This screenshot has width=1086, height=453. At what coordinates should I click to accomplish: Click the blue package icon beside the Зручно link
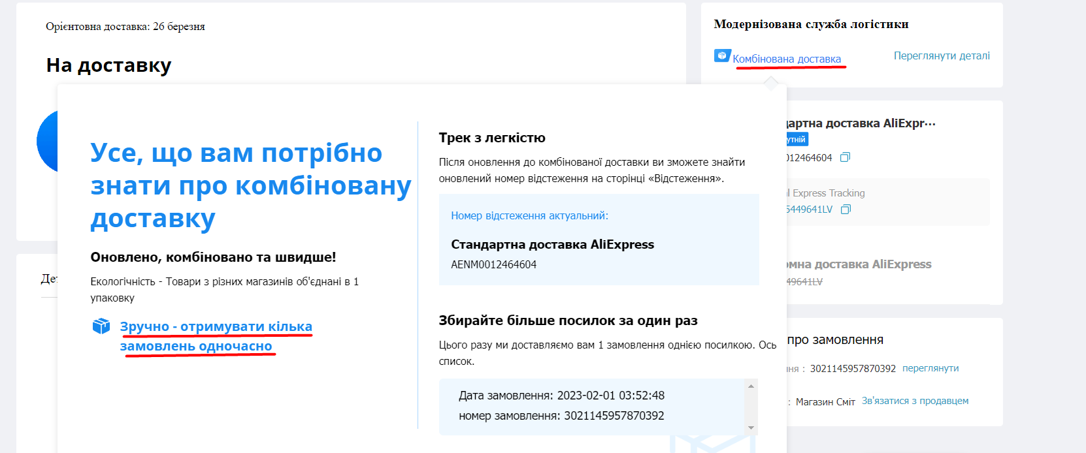(101, 326)
